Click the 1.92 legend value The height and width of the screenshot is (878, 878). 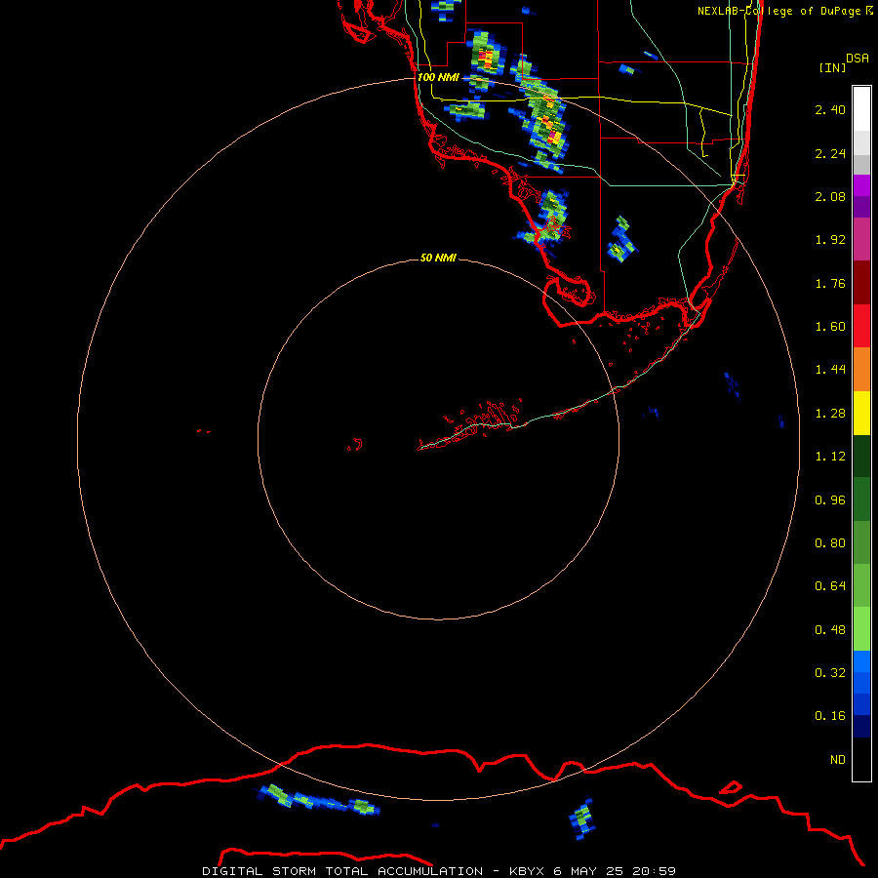coord(830,240)
